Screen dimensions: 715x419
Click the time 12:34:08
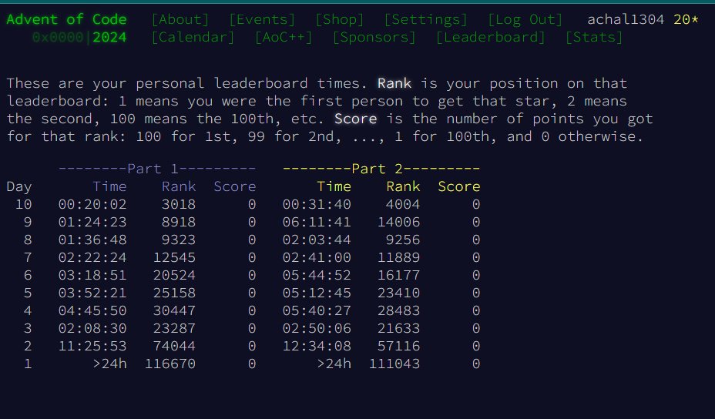point(317,347)
